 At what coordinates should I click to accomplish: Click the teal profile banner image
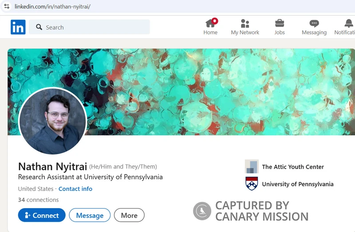coord(181,92)
